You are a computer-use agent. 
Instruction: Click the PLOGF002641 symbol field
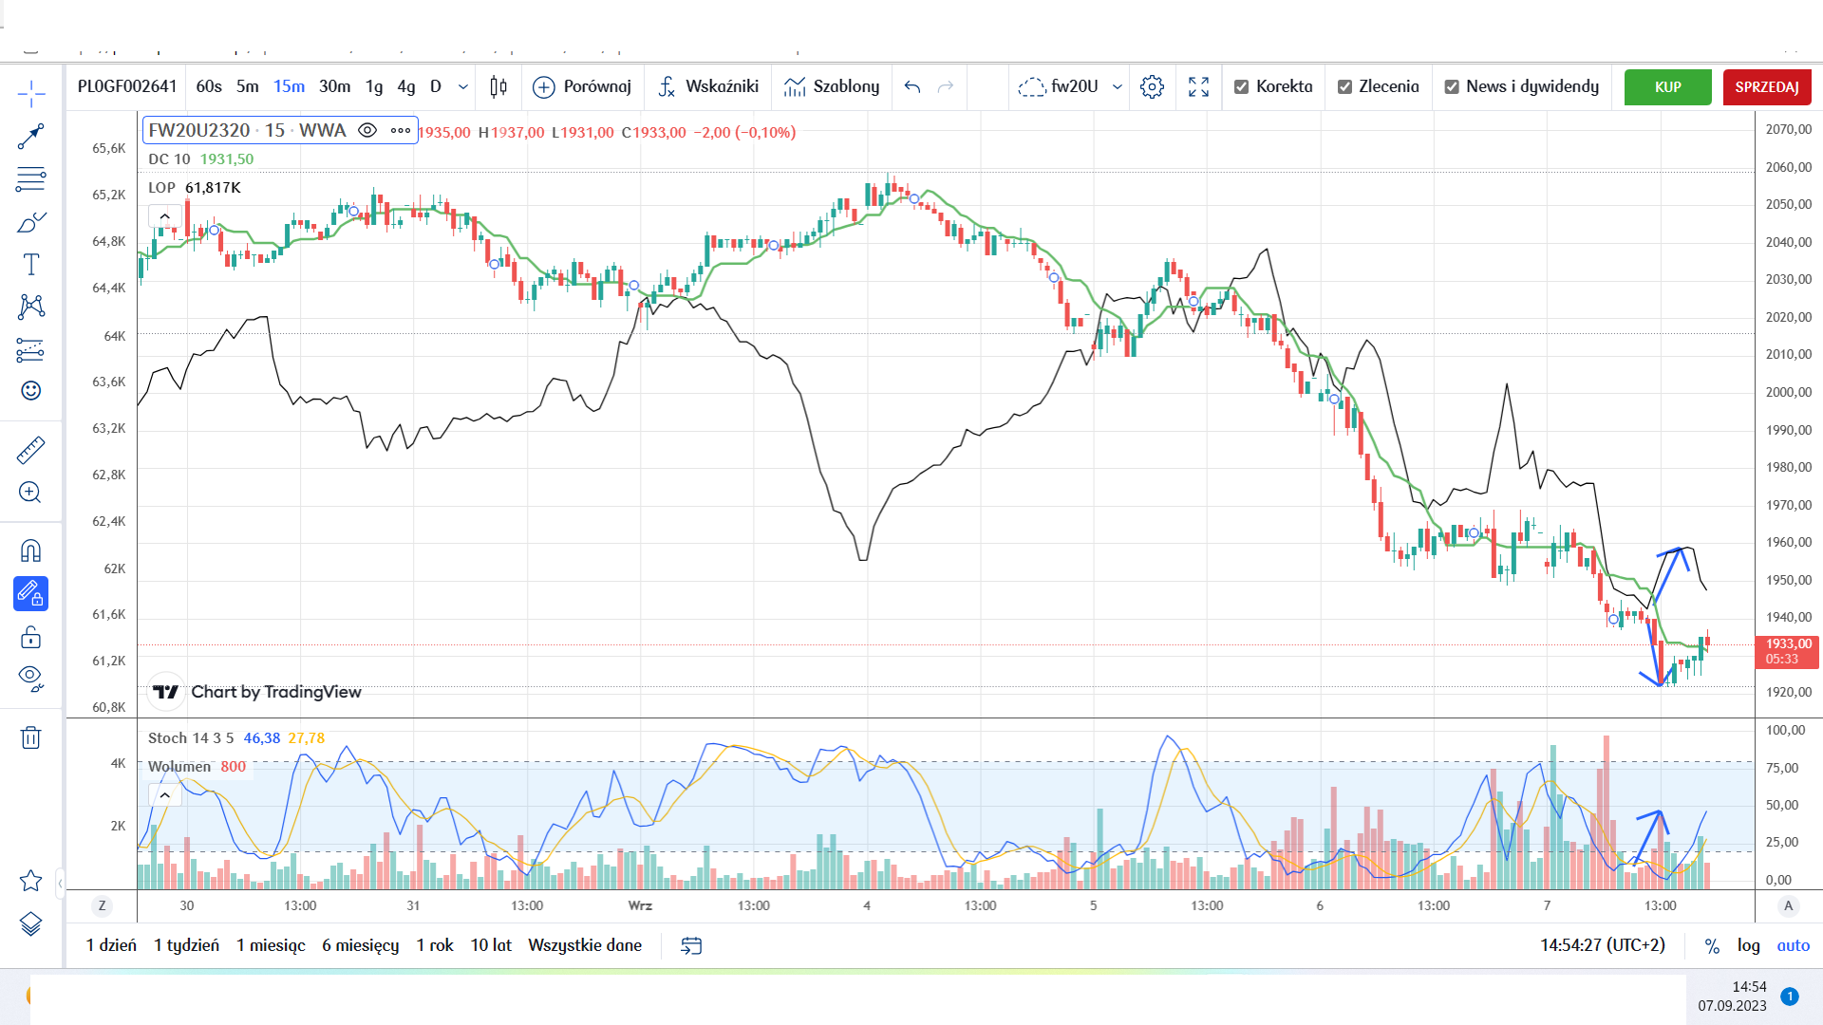127,87
